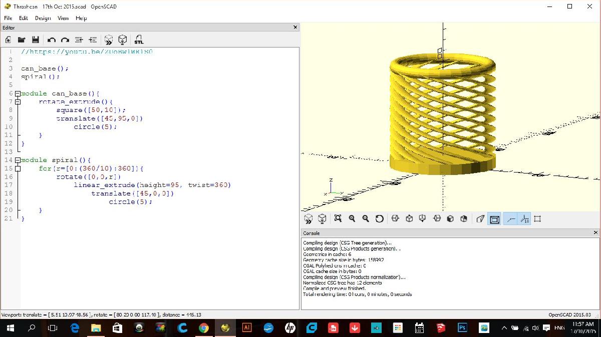Open the View menu
Viewport: 601px width, 337px height.
pos(63,18)
